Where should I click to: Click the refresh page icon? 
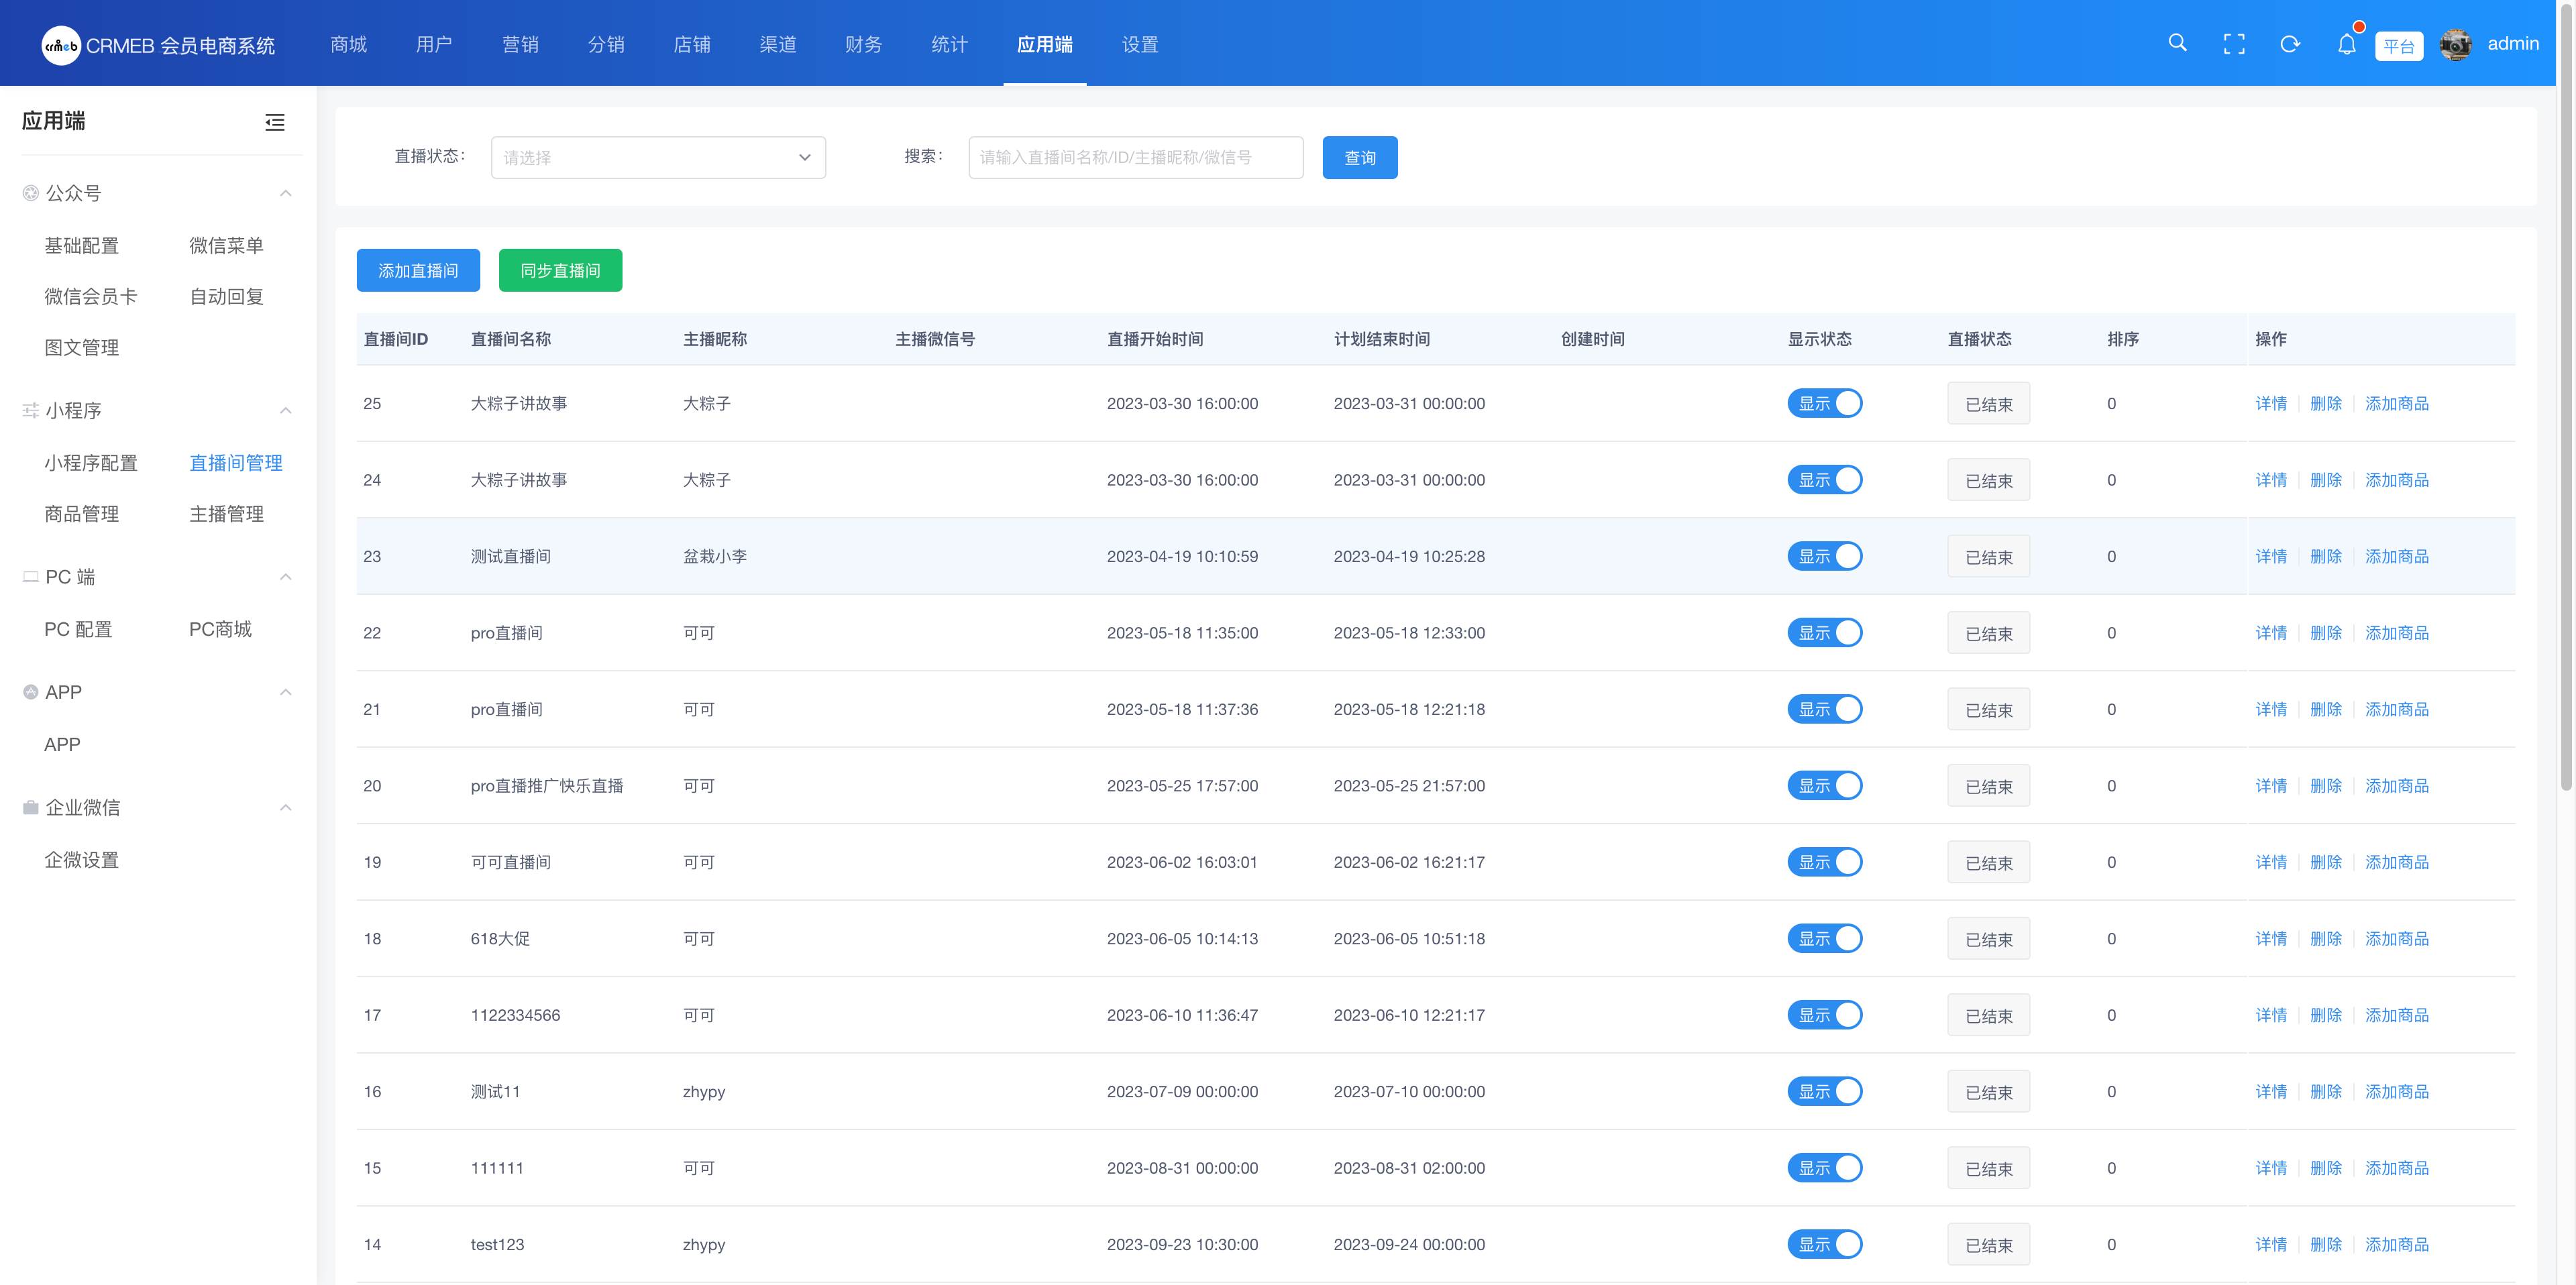(2289, 44)
